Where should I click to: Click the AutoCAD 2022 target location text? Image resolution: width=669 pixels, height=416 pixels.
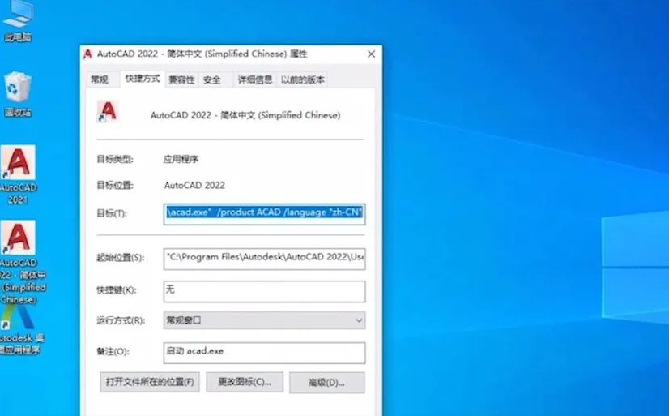[194, 186]
